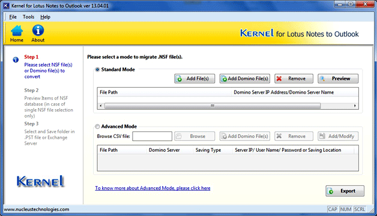This screenshot has width=377, height=216.
Task: Click Add File(s) in Standard Mode
Action: (x=195, y=79)
